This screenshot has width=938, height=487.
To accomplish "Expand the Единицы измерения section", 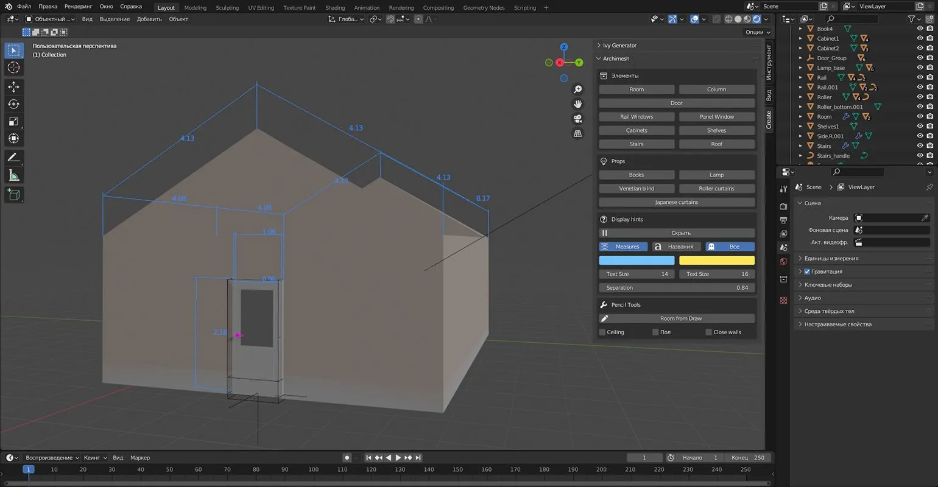I will 831,258.
